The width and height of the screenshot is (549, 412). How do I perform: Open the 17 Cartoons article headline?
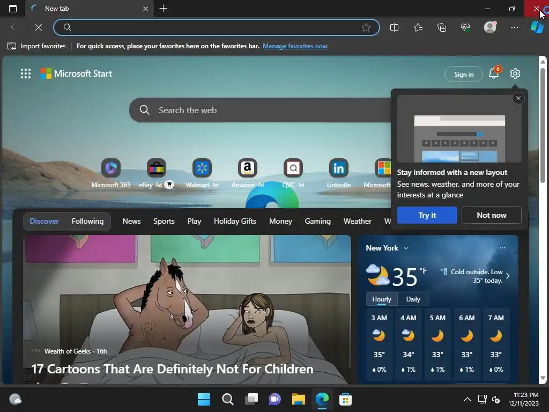172,369
